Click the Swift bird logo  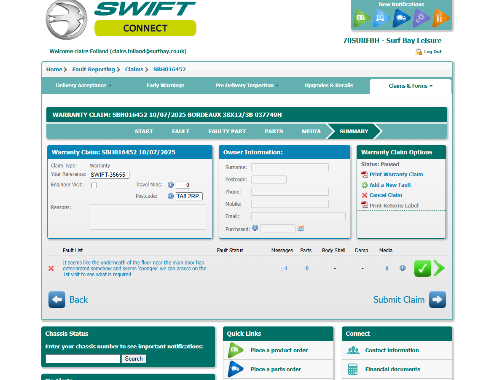[67, 19]
